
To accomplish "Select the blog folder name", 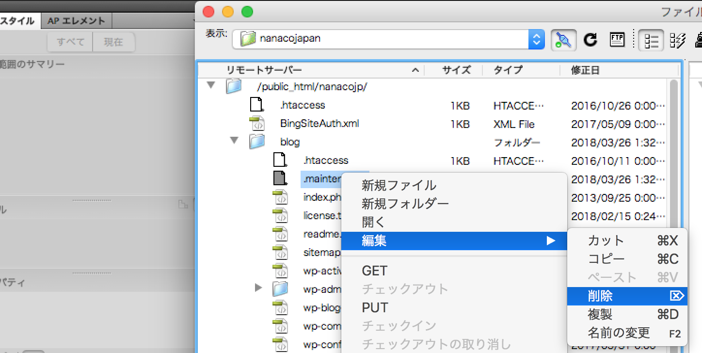I will [290, 142].
